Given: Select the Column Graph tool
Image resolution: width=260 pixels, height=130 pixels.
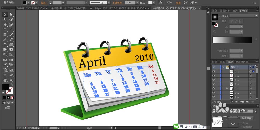Looking at the screenshot, I should (x=11, y=70).
